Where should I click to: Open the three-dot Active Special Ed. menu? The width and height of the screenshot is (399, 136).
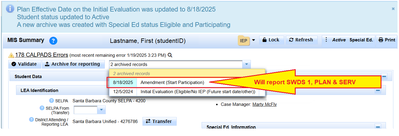(x=326, y=40)
